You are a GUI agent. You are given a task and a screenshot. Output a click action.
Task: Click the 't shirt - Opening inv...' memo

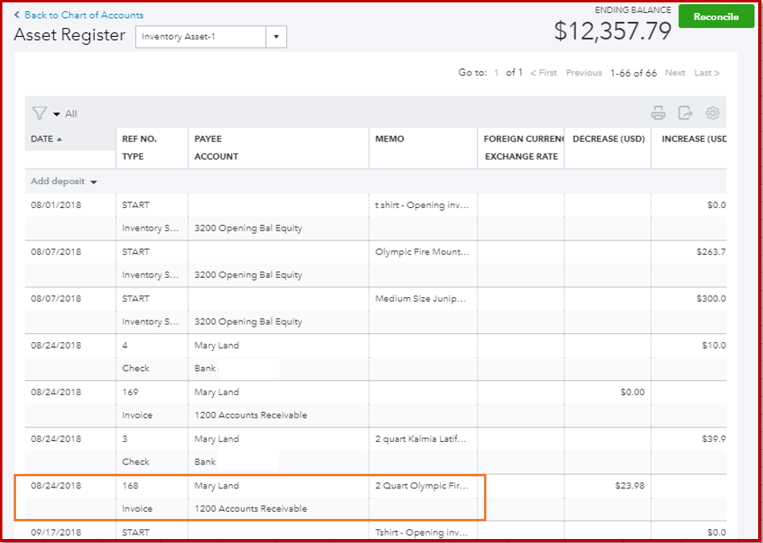click(x=422, y=205)
